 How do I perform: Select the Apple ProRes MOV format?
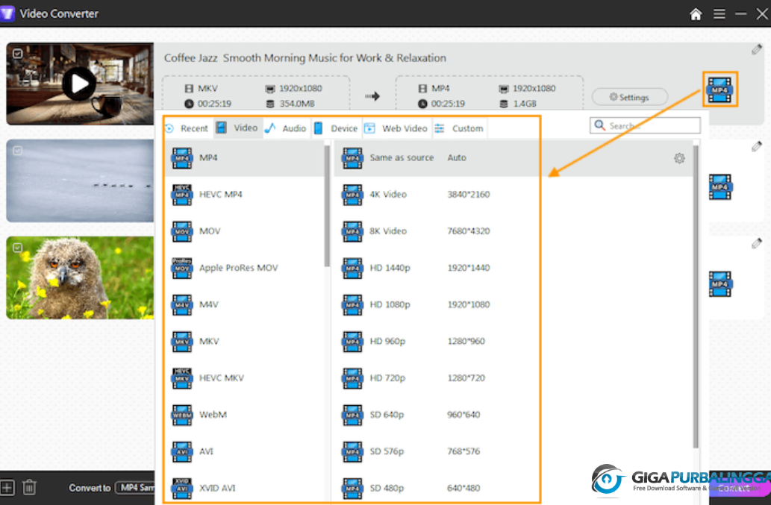coord(244,269)
